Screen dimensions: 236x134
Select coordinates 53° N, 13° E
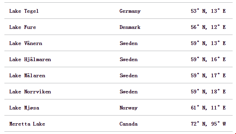[x=208, y=11]
